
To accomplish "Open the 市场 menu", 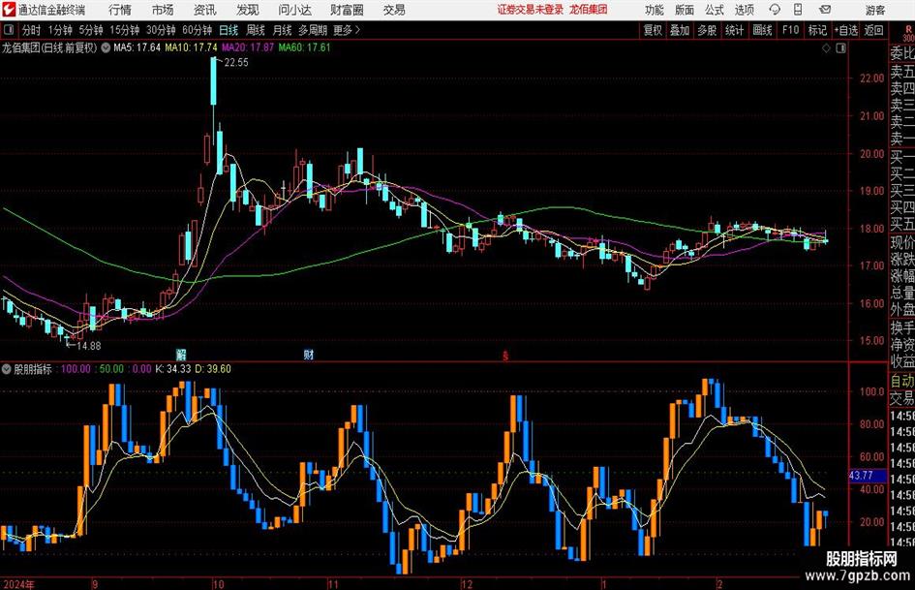I will (163, 10).
